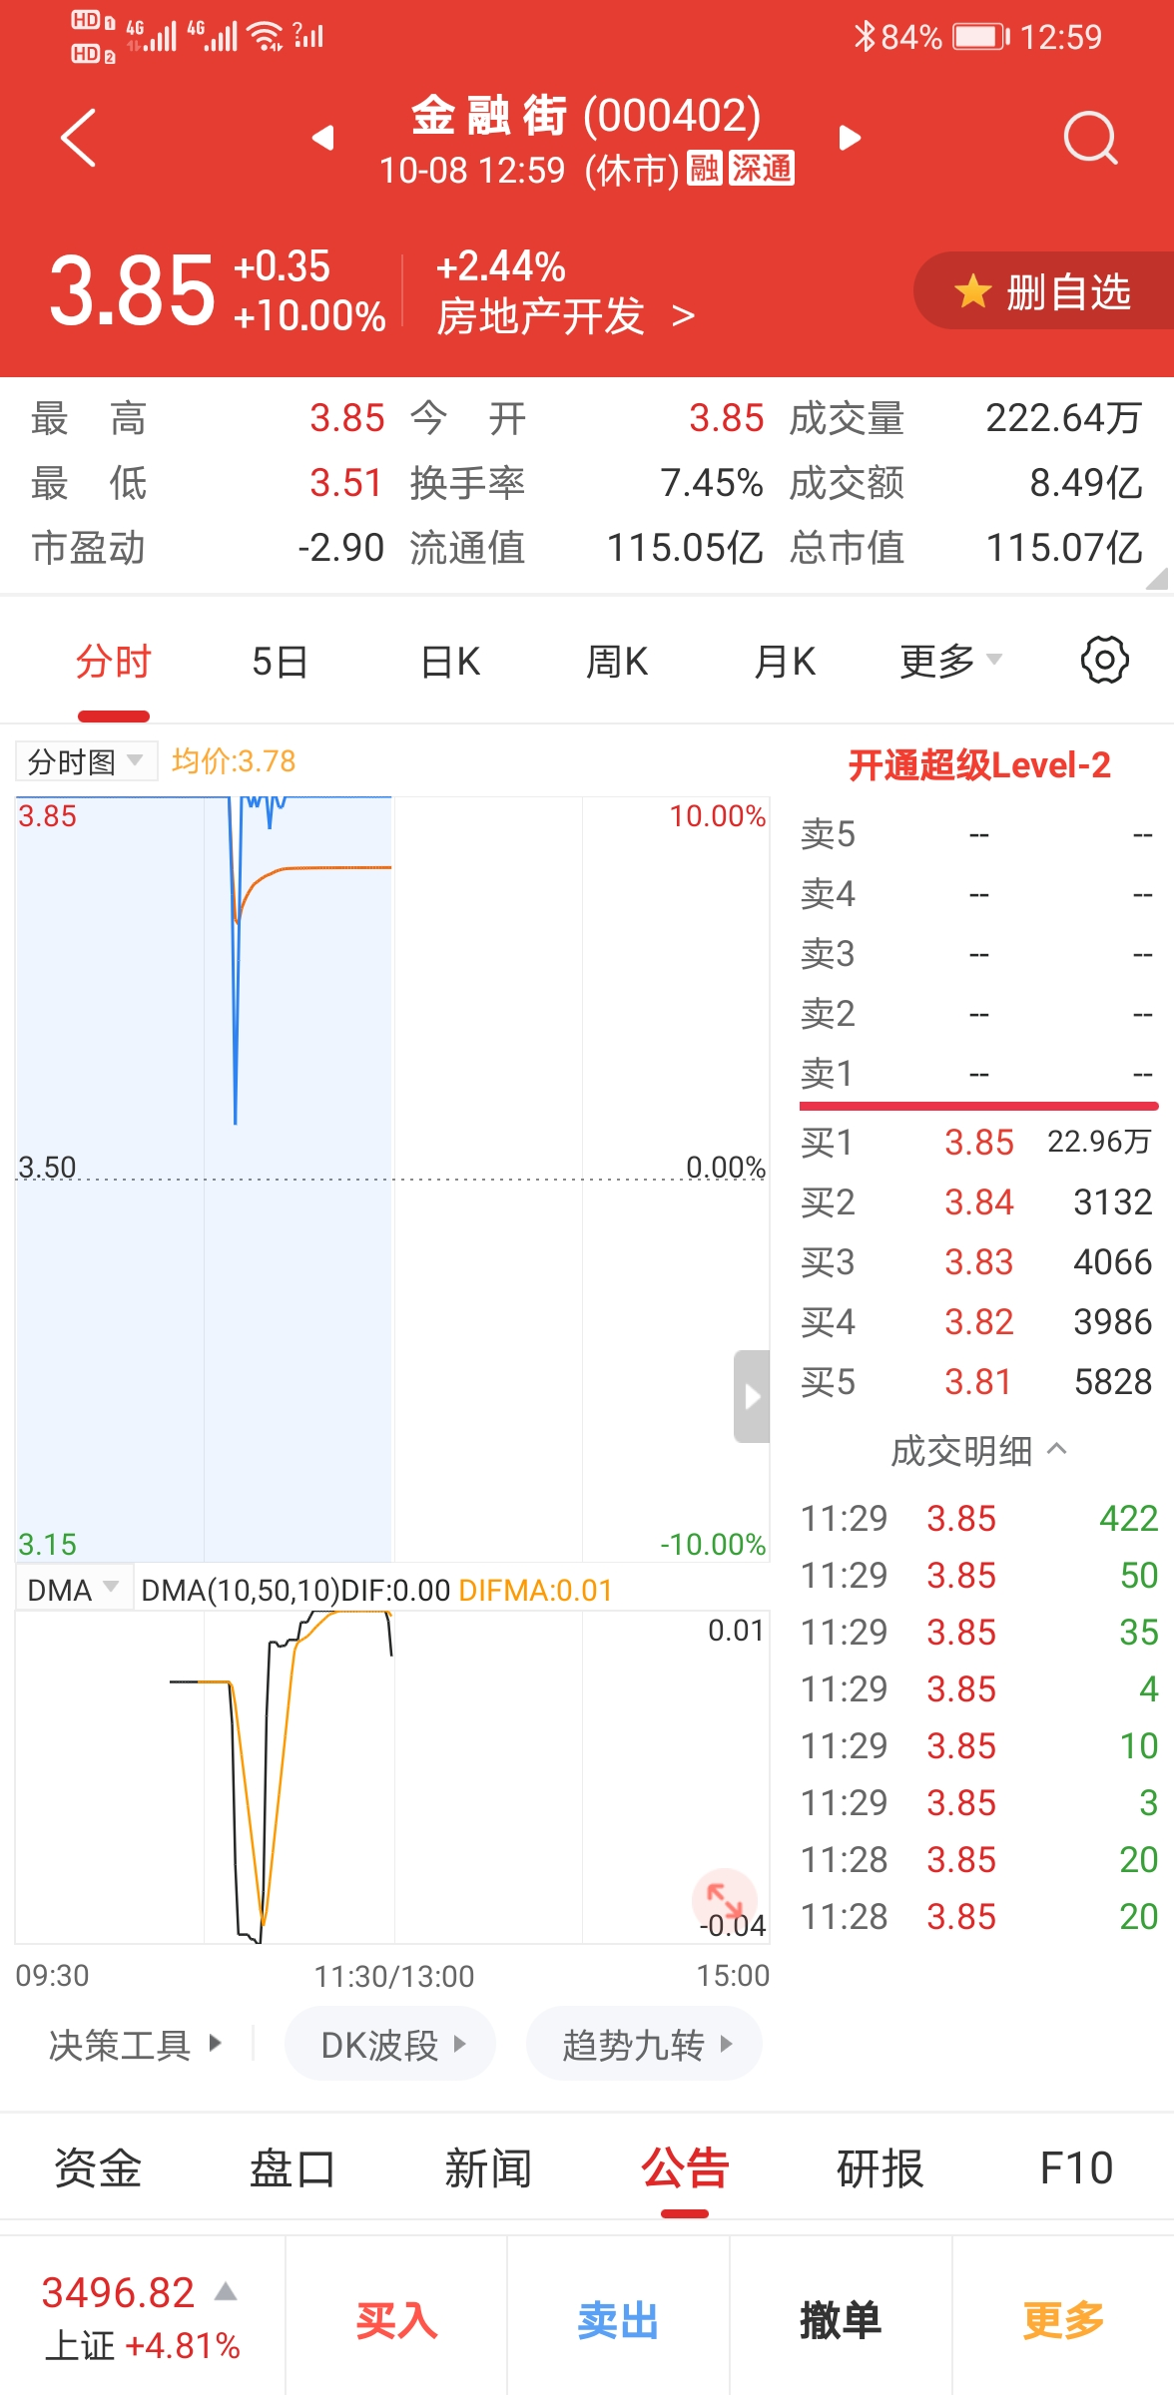Toggle 删自选 favorite star button
Image resolution: width=1174 pixels, height=2395 pixels.
1044,291
